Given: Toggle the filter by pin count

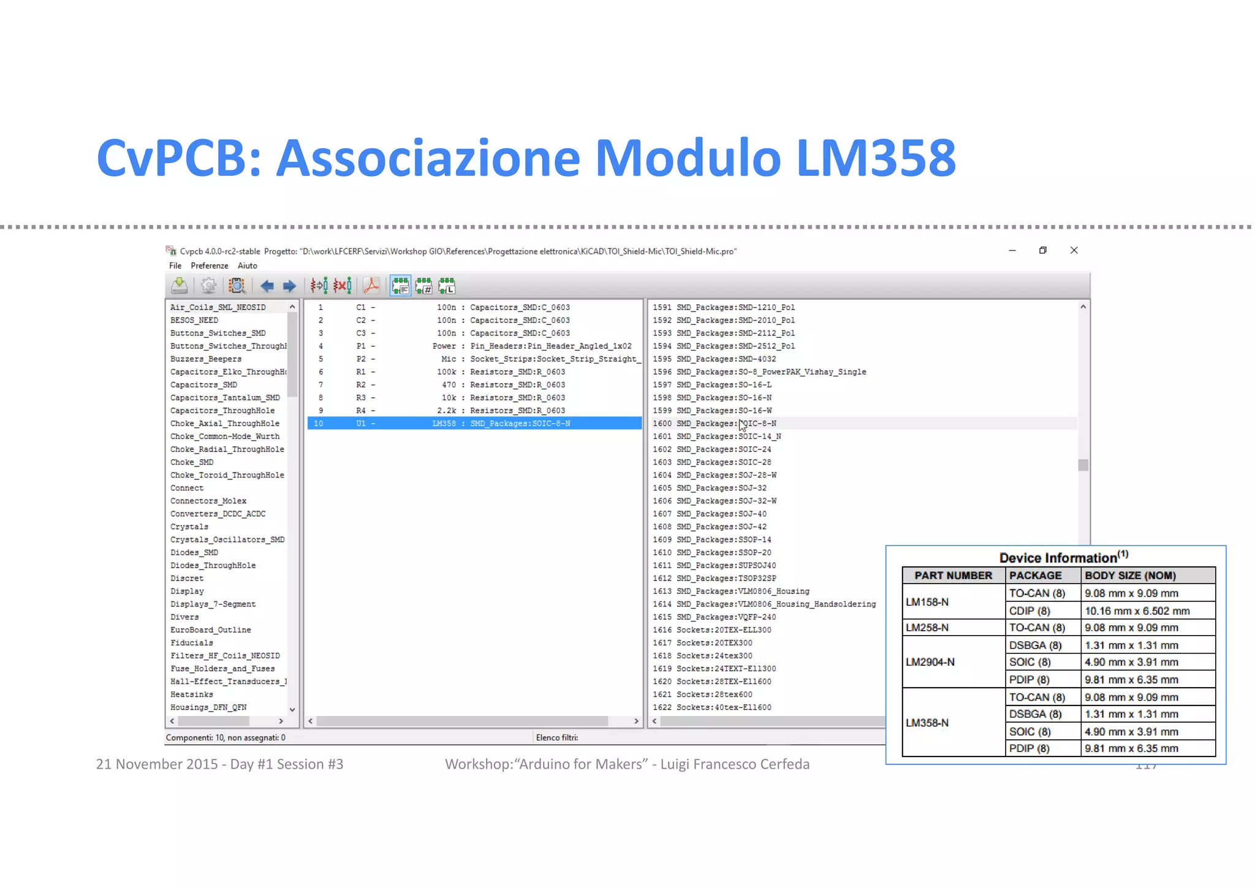Looking at the screenshot, I should (x=424, y=286).
